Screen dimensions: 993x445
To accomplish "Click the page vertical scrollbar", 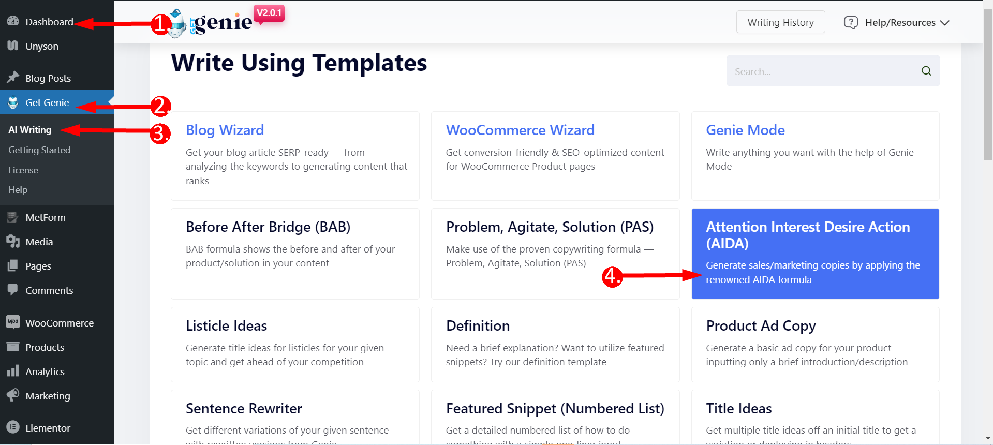I will 988,222.
